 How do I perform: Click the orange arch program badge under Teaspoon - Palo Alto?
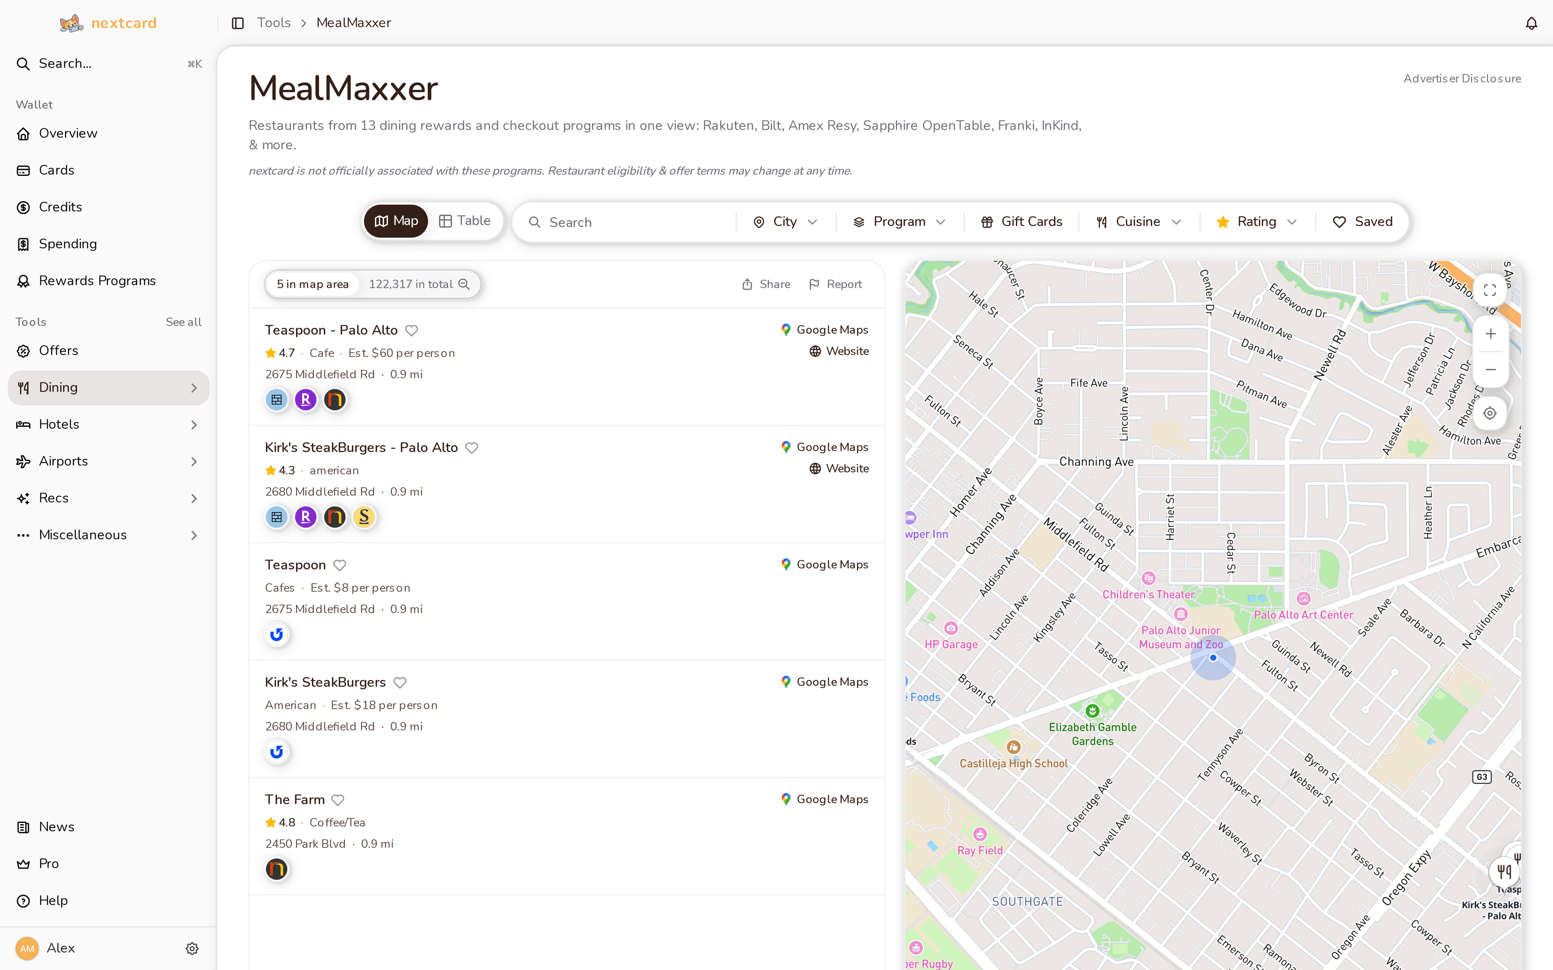tap(335, 400)
